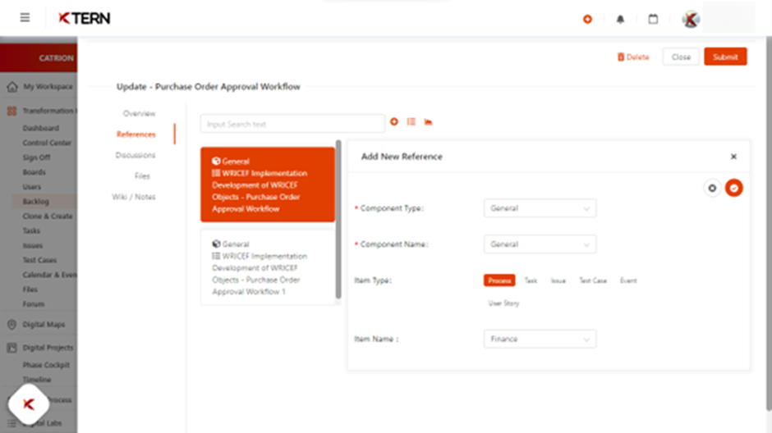The width and height of the screenshot is (772, 433).
Task: Select Event item type
Action: click(x=628, y=280)
